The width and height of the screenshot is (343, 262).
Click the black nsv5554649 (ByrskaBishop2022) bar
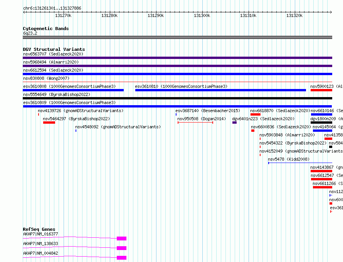point(177,98)
